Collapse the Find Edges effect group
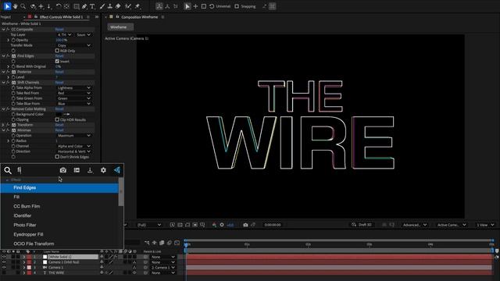500x281 pixels. 3,55
